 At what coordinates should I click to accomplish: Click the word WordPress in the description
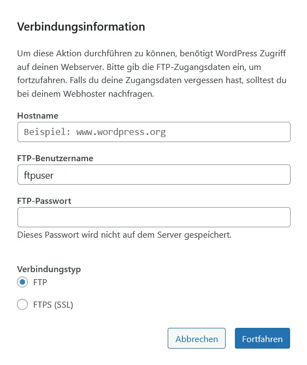point(236,54)
